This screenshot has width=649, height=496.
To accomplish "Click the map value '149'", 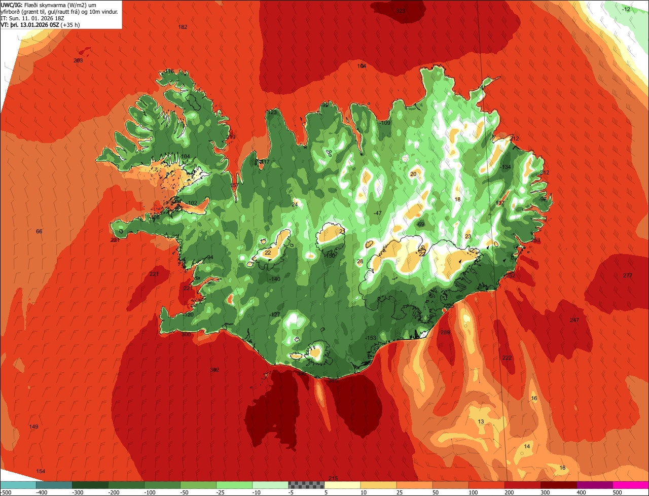I will click(33, 427).
